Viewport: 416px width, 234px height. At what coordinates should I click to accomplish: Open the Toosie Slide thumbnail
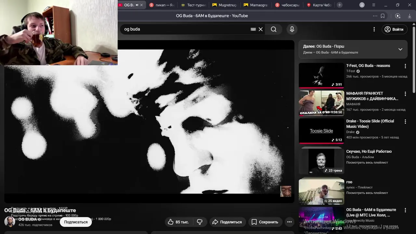click(x=321, y=131)
